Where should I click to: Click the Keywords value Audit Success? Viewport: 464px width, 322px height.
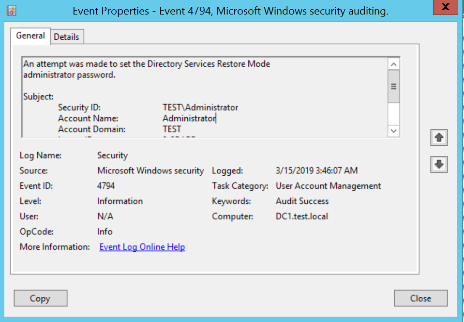[302, 201]
